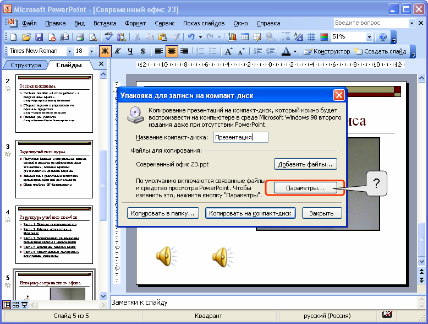Image resolution: width=428 pixels, height=324 pixels.
Task: Open the Правка menu
Action: [56, 23]
